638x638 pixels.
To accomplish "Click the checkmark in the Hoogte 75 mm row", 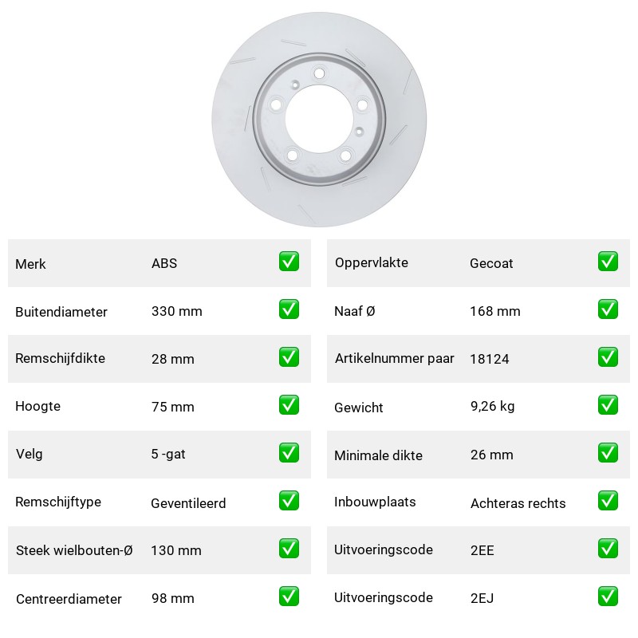I will click(x=289, y=405).
